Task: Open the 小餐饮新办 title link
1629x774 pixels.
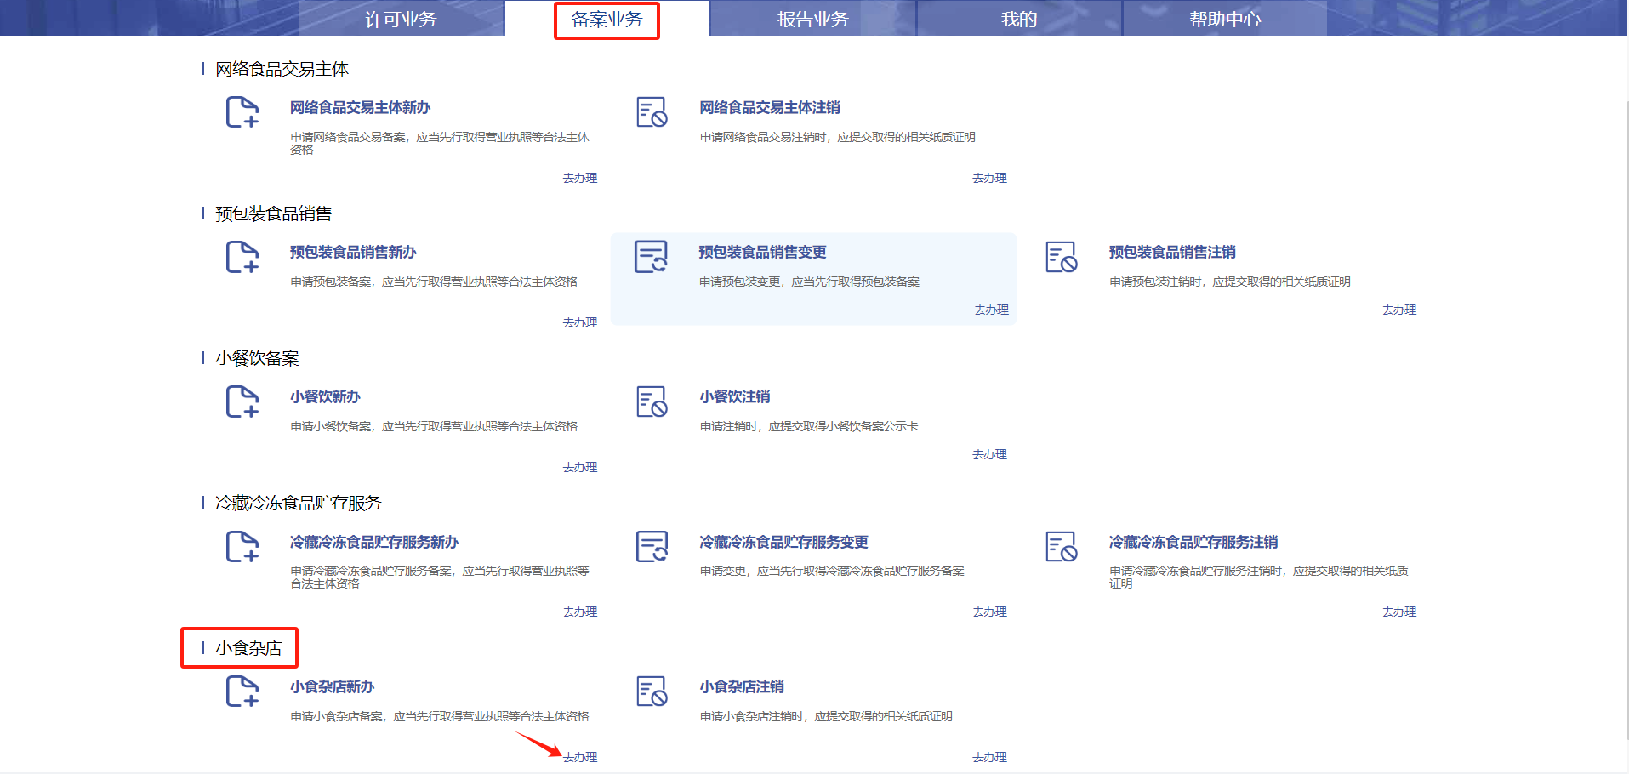Action: point(325,396)
